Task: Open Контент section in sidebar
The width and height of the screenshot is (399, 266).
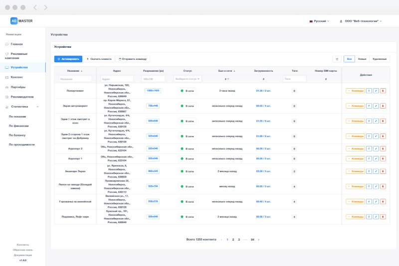Action: click(16, 77)
